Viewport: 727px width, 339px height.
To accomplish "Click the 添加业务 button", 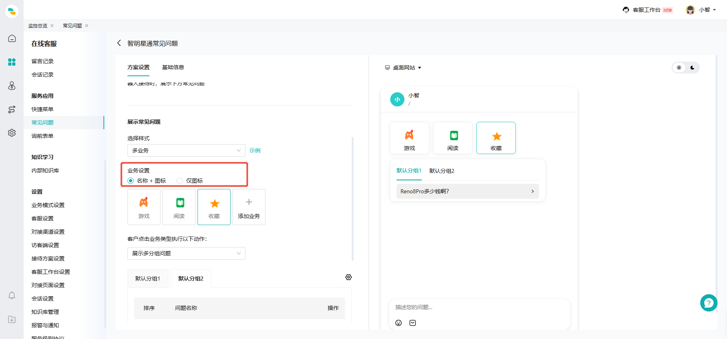I will pos(249,207).
